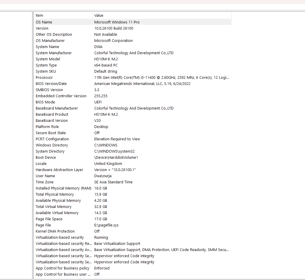Screen dimensions: 305x280
Task: Select the "Dwa\nurja" user name value
Action: (x=103, y=176)
